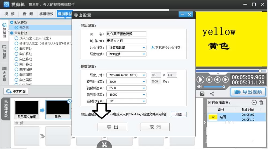This screenshot has width=268, height=149.
Task: Click the 已添加片段 side tab
Action: point(6,109)
